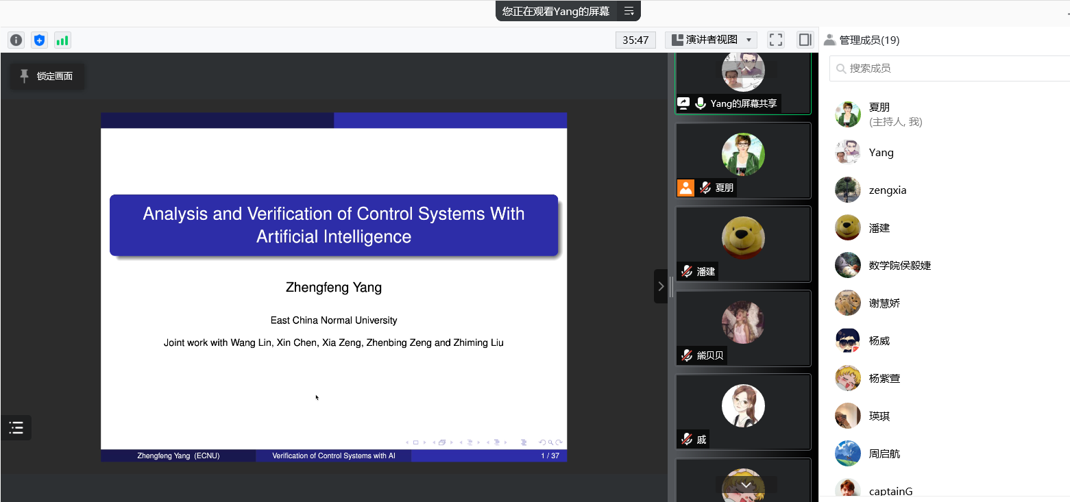Click the pin icon to lock screen
Image resolution: width=1070 pixels, height=502 pixels.
click(25, 76)
